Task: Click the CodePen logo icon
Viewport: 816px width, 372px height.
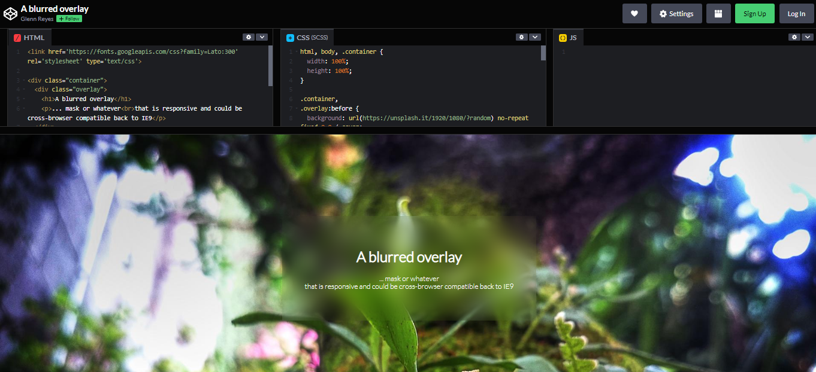Action: pyautogui.click(x=10, y=13)
